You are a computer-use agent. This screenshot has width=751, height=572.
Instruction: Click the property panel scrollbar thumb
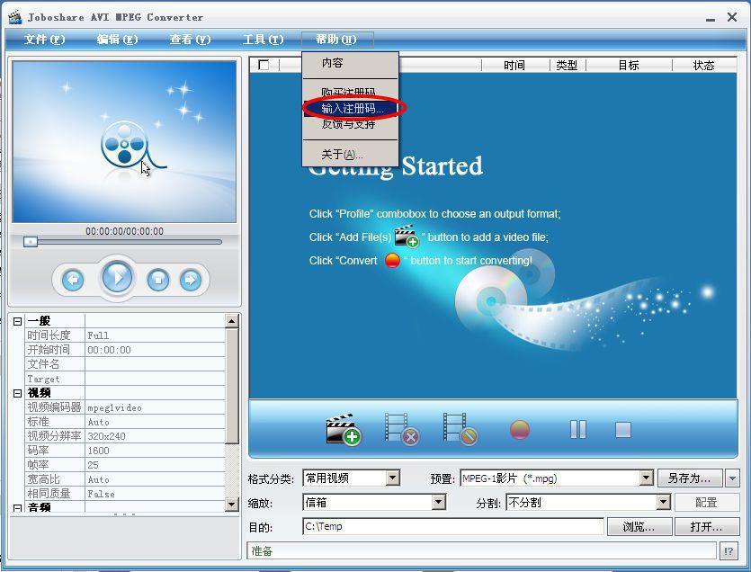tap(232, 386)
